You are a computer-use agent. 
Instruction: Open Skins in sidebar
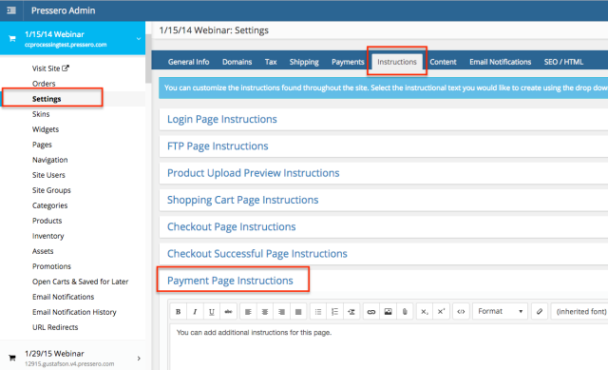[41, 114]
